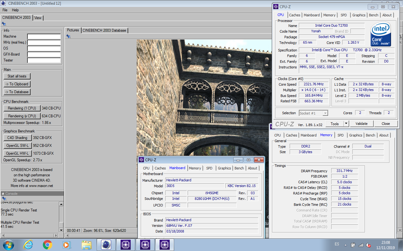Screen dimensions: 403x251
Task: Switch to first CPU-Z taskbar icon
Action: (x=125, y=245)
